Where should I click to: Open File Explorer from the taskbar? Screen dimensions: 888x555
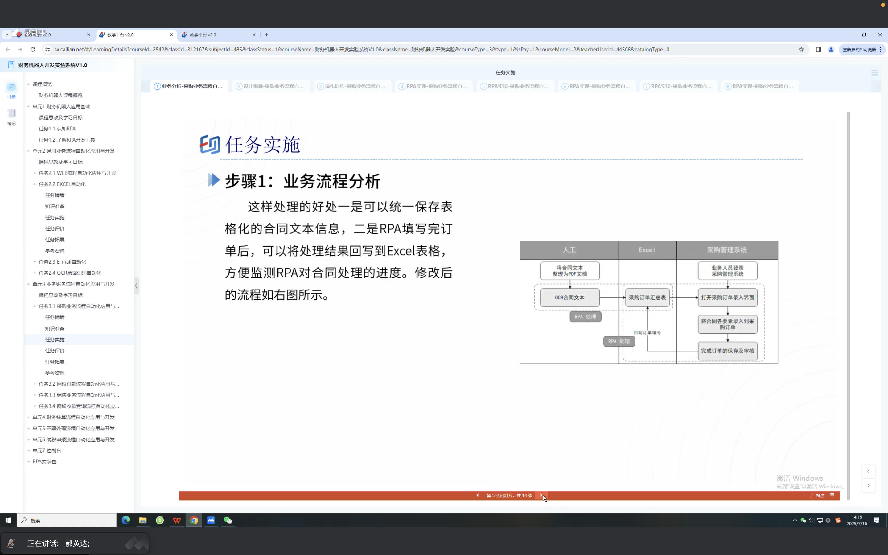tap(143, 520)
